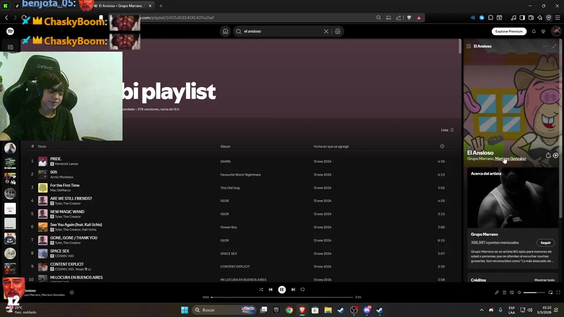Open Shazam extension icon
Screen dimensions: 564x317
tap(482, 18)
